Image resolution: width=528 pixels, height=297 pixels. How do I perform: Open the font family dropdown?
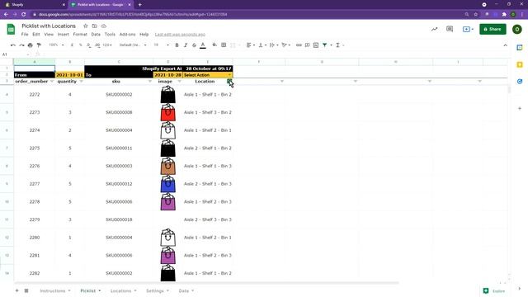pyautogui.click(x=133, y=45)
